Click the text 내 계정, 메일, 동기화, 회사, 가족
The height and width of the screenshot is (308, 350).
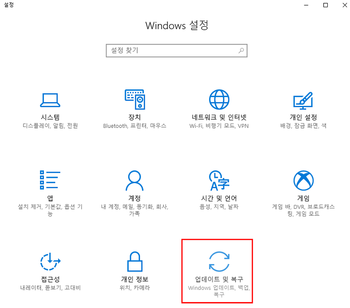tap(135, 210)
